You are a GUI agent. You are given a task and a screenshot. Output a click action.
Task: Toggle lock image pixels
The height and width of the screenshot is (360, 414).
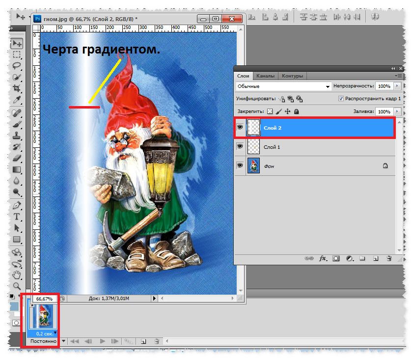[x=279, y=111]
